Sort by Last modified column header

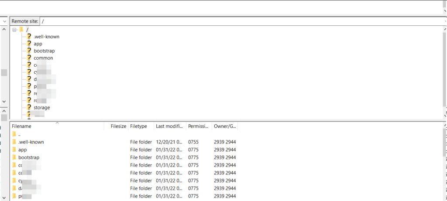click(169, 126)
